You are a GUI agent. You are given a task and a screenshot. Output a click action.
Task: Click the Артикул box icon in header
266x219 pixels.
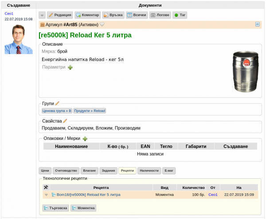(x=42, y=25)
